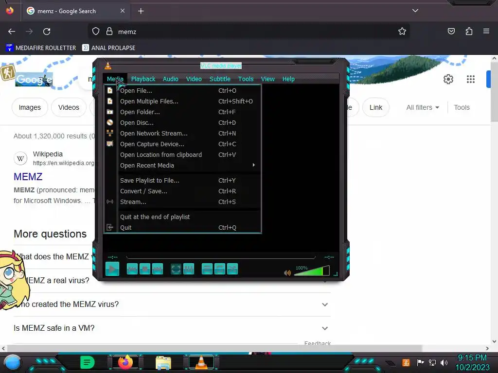Viewport: 498px width, 373px height.
Task: Open VLC Subtitle menu
Action: pyautogui.click(x=220, y=79)
